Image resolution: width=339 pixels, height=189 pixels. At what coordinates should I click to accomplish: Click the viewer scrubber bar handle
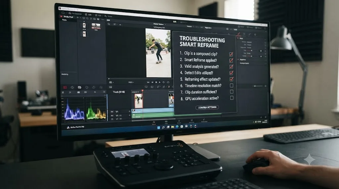tap(109, 79)
